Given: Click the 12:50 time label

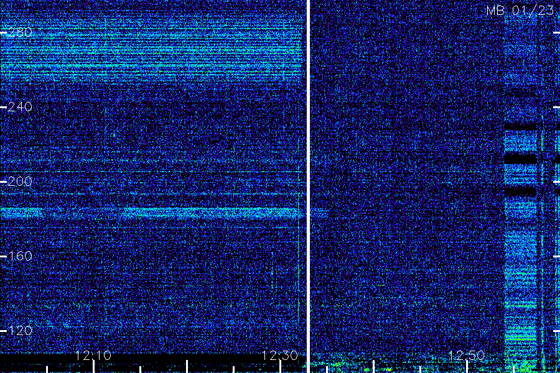Looking at the screenshot, I should coord(466,356).
